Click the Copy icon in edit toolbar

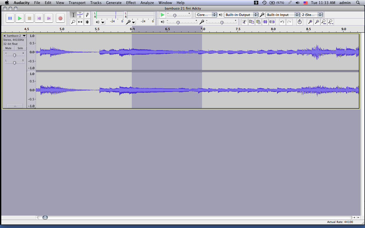(x=251, y=22)
